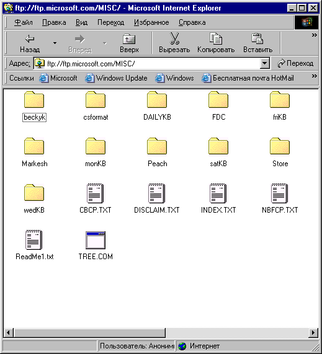
Task: Open Бесплатная почта HotMail link
Action: point(248,78)
